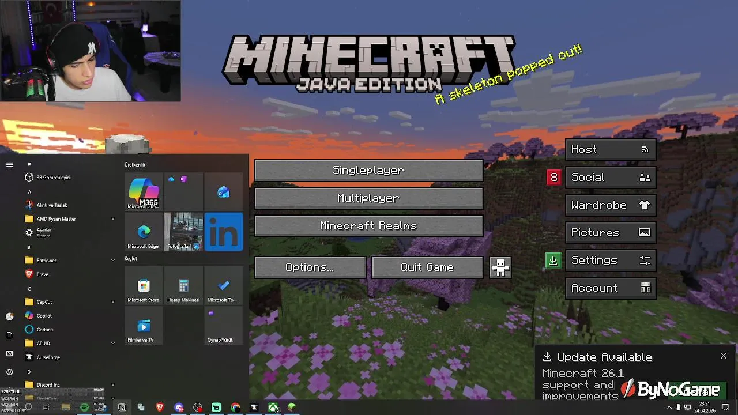The width and height of the screenshot is (738, 415).
Task: Launch Alıntı ve Taslak snipping app
Action: pyautogui.click(x=69, y=205)
